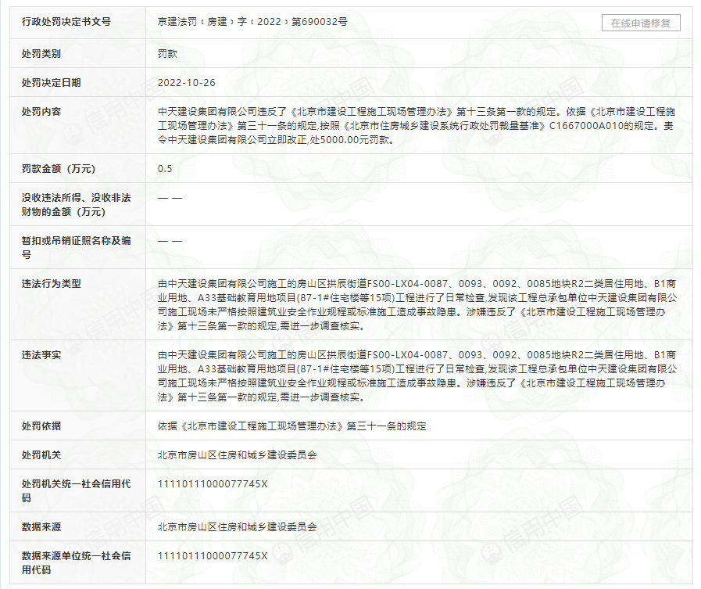Image resolution: width=701 pixels, height=589 pixels.
Task: Click the 处罚机关 label
Action: [x=41, y=454]
